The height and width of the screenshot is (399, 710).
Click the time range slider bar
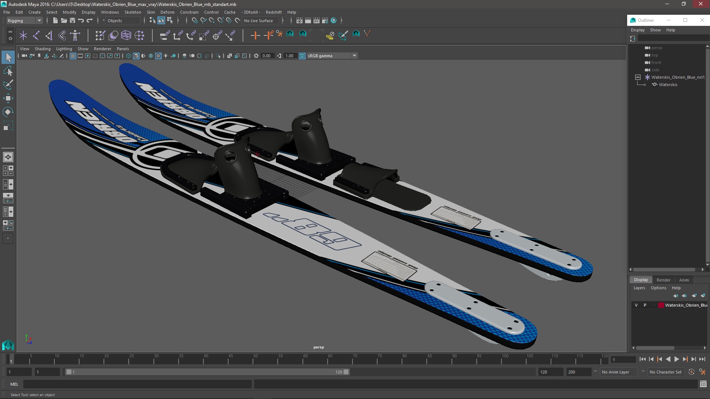click(207, 372)
